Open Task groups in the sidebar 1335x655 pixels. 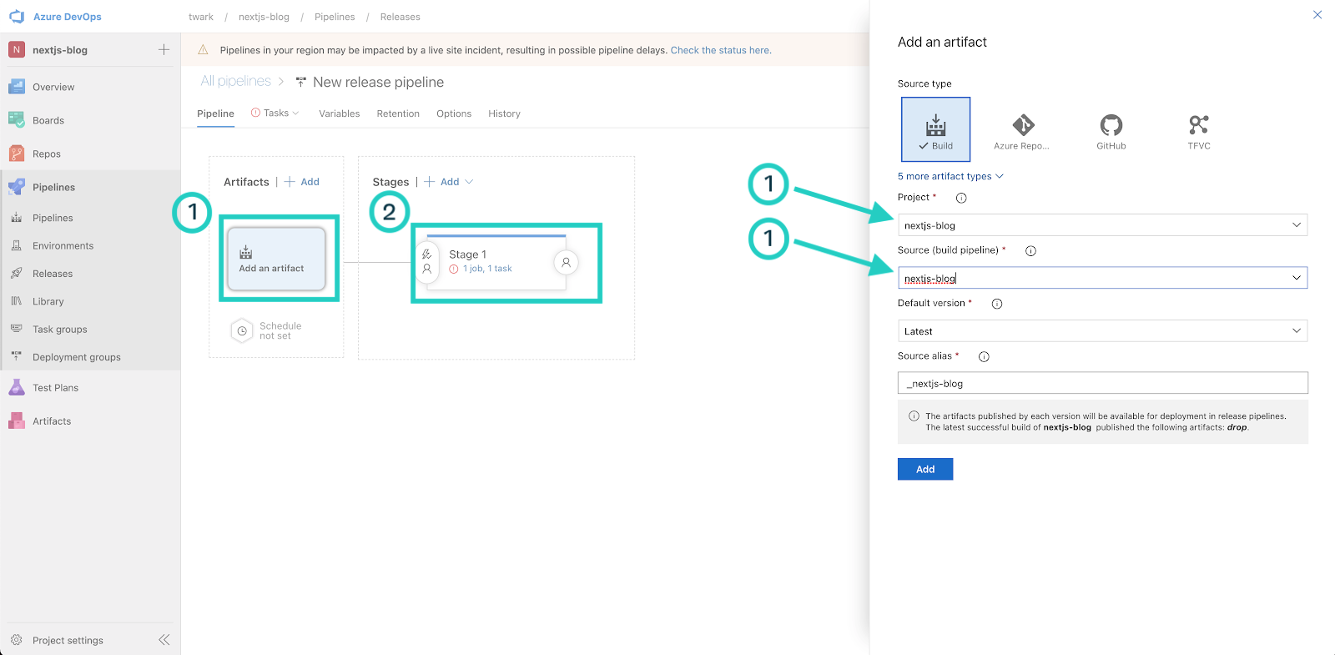pyautogui.click(x=59, y=329)
